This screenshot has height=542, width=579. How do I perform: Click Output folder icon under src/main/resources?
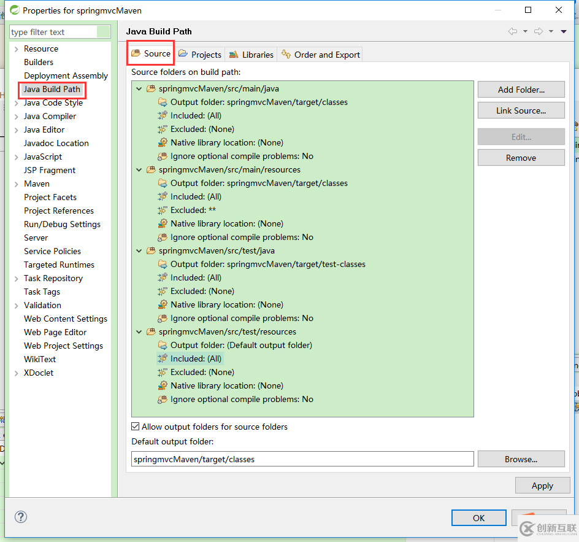click(x=163, y=183)
